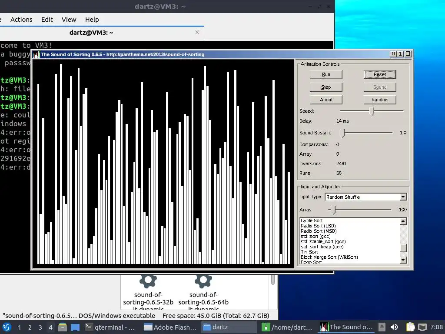445x334 pixels.
Task: Select std::stable_sort (gcc) algorithm
Action: coord(323,242)
